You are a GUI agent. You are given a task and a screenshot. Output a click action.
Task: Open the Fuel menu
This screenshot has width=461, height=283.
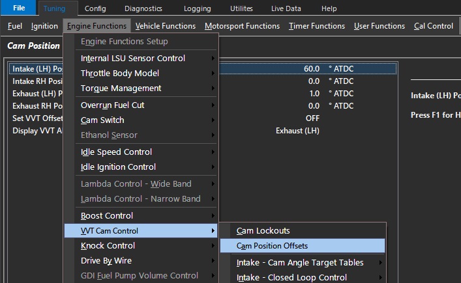[15, 26]
